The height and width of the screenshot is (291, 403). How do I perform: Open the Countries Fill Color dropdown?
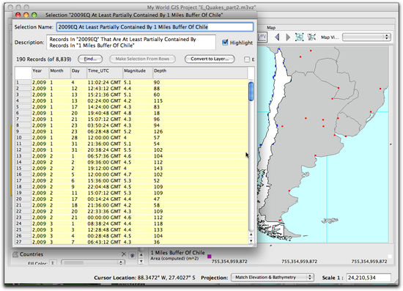pyautogui.click(x=93, y=262)
